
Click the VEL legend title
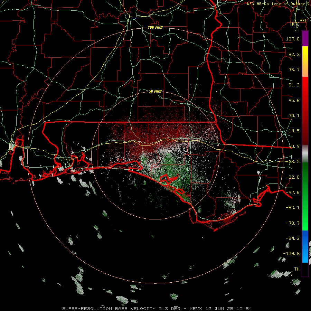[303, 20]
